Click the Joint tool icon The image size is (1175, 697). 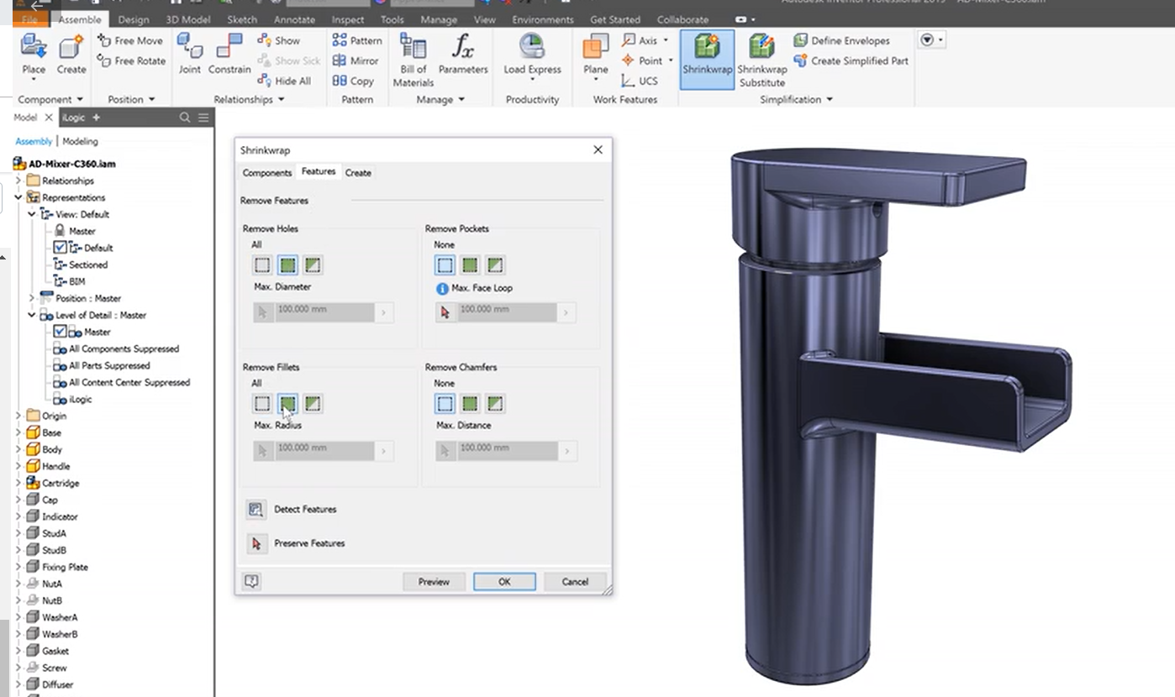(x=190, y=47)
